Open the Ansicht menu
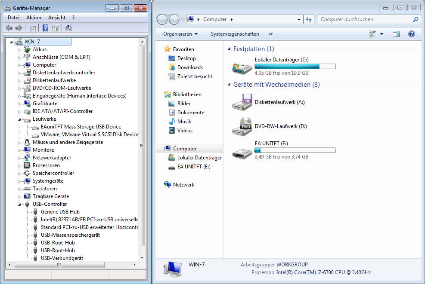The height and width of the screenshot is (284, 425). tap(57, 18)
